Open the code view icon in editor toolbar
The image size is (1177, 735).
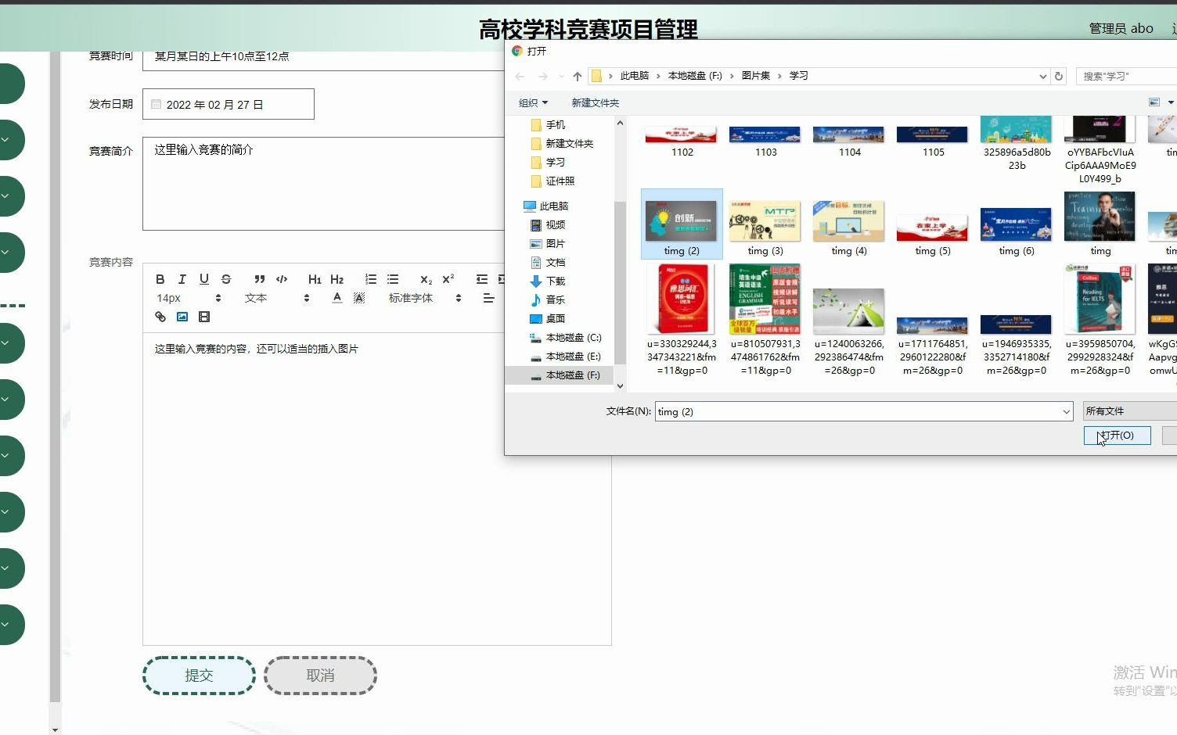tap(282, 279)
